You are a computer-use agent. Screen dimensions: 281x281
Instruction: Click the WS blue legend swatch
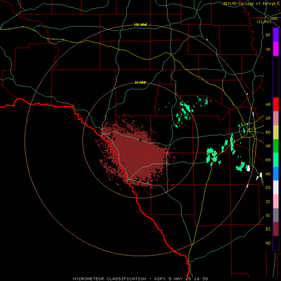(x=276, y=174)
